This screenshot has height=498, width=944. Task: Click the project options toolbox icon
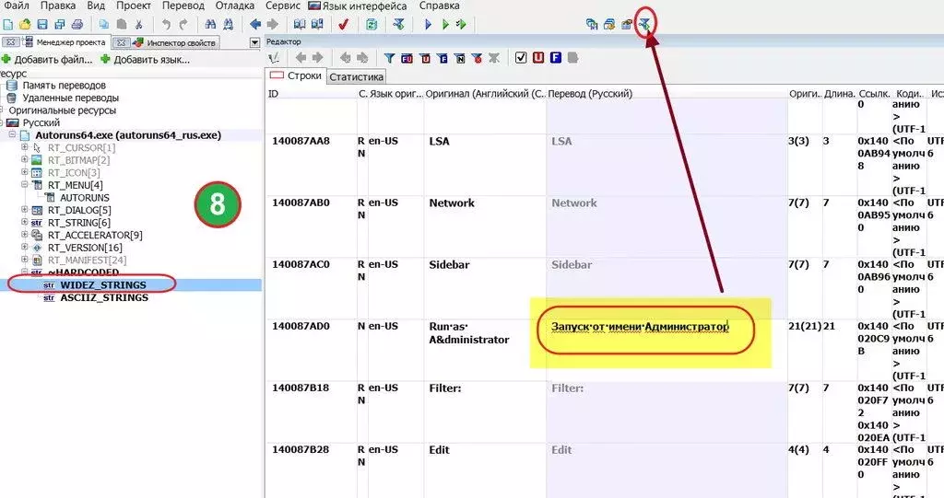pyautogui.click(x=627, y=24)
